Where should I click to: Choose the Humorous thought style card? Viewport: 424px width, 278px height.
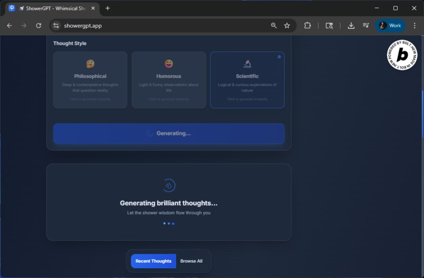169,80
